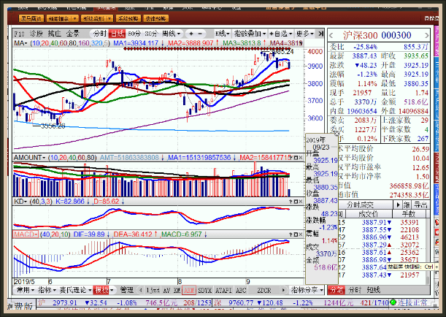
Task: Open the AMOUNT indicator dropdown
Action: click(x=30, y=157)
